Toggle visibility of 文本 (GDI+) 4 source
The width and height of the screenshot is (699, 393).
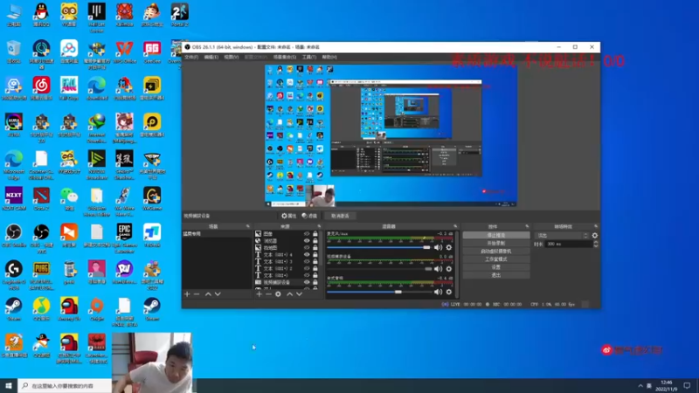click(x=307, y=254)
